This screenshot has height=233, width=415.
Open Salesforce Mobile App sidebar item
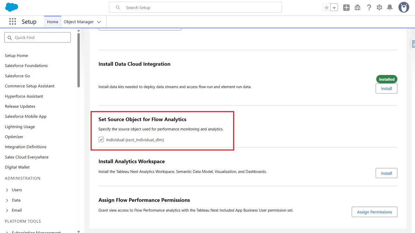click(26, 116)
